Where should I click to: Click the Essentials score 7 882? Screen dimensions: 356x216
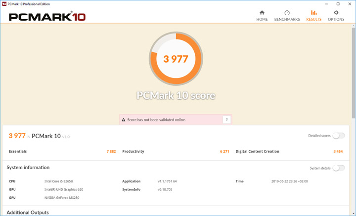click(111, 151)
